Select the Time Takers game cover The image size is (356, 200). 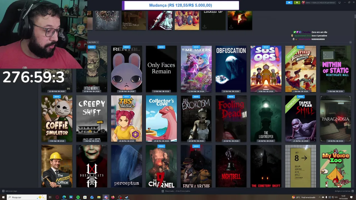196,69
